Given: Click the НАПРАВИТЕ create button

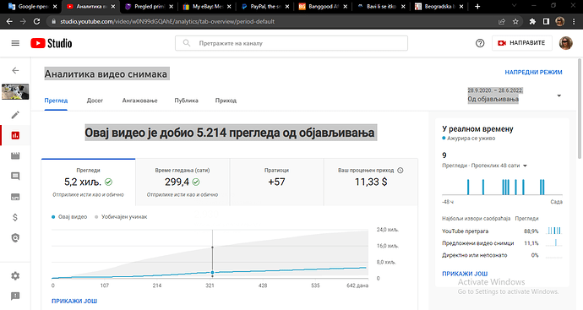Looking at the screenshot, I should (x=521, y=43).
